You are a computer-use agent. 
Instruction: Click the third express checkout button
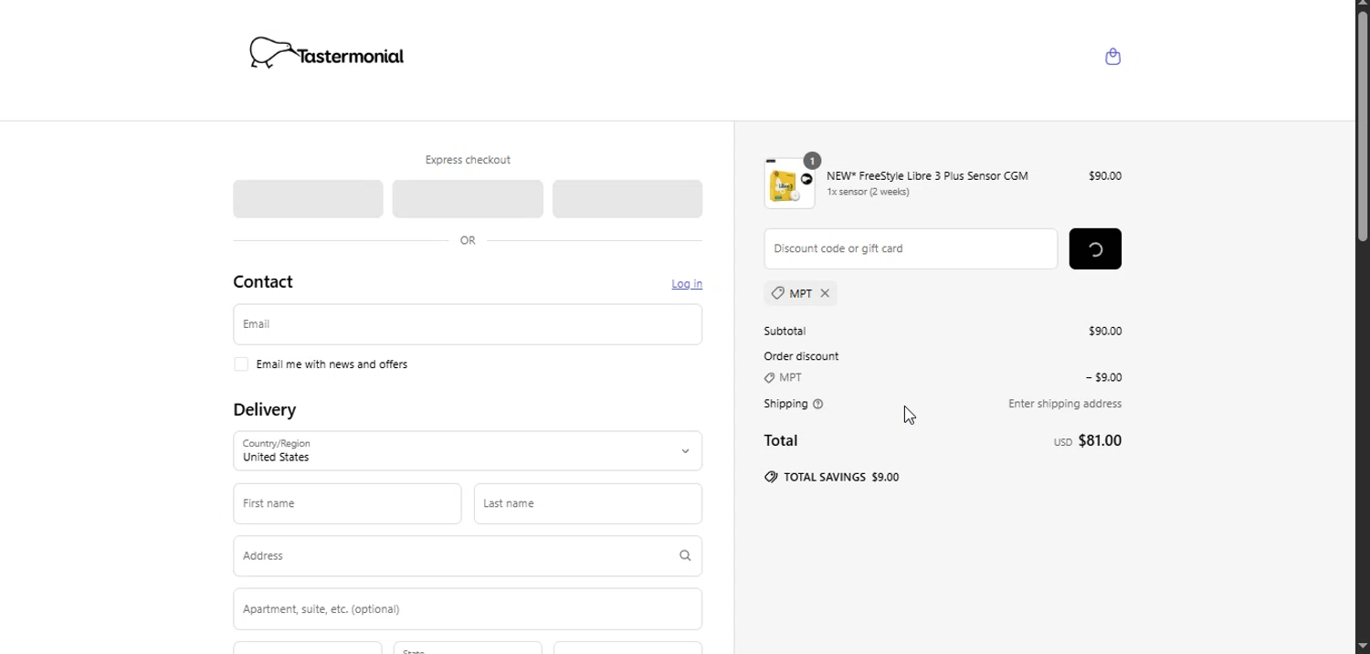pyautogui.click(x=627, y=199)
